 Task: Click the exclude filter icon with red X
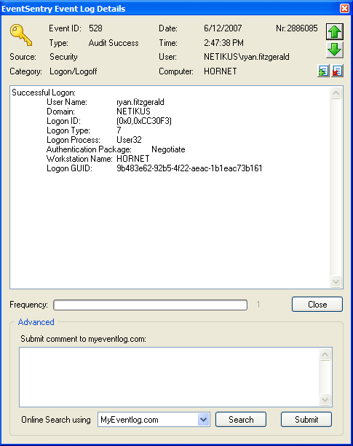click(x=337, y=71)
